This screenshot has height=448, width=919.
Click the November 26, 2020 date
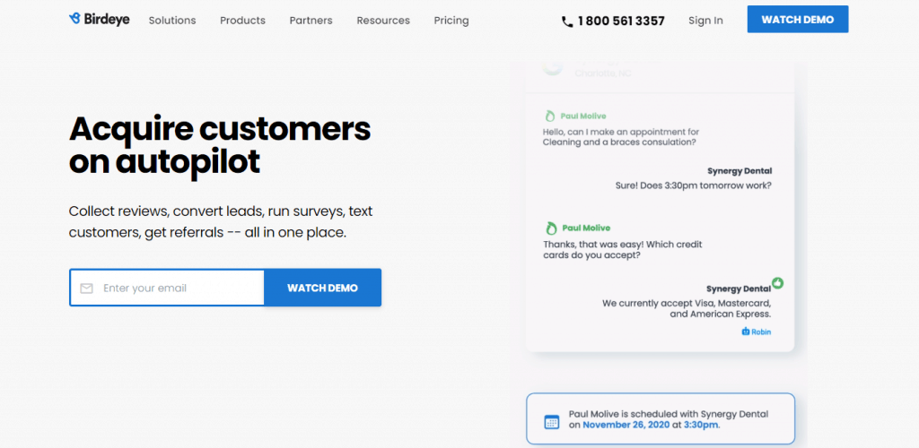(x=626, y=425)
